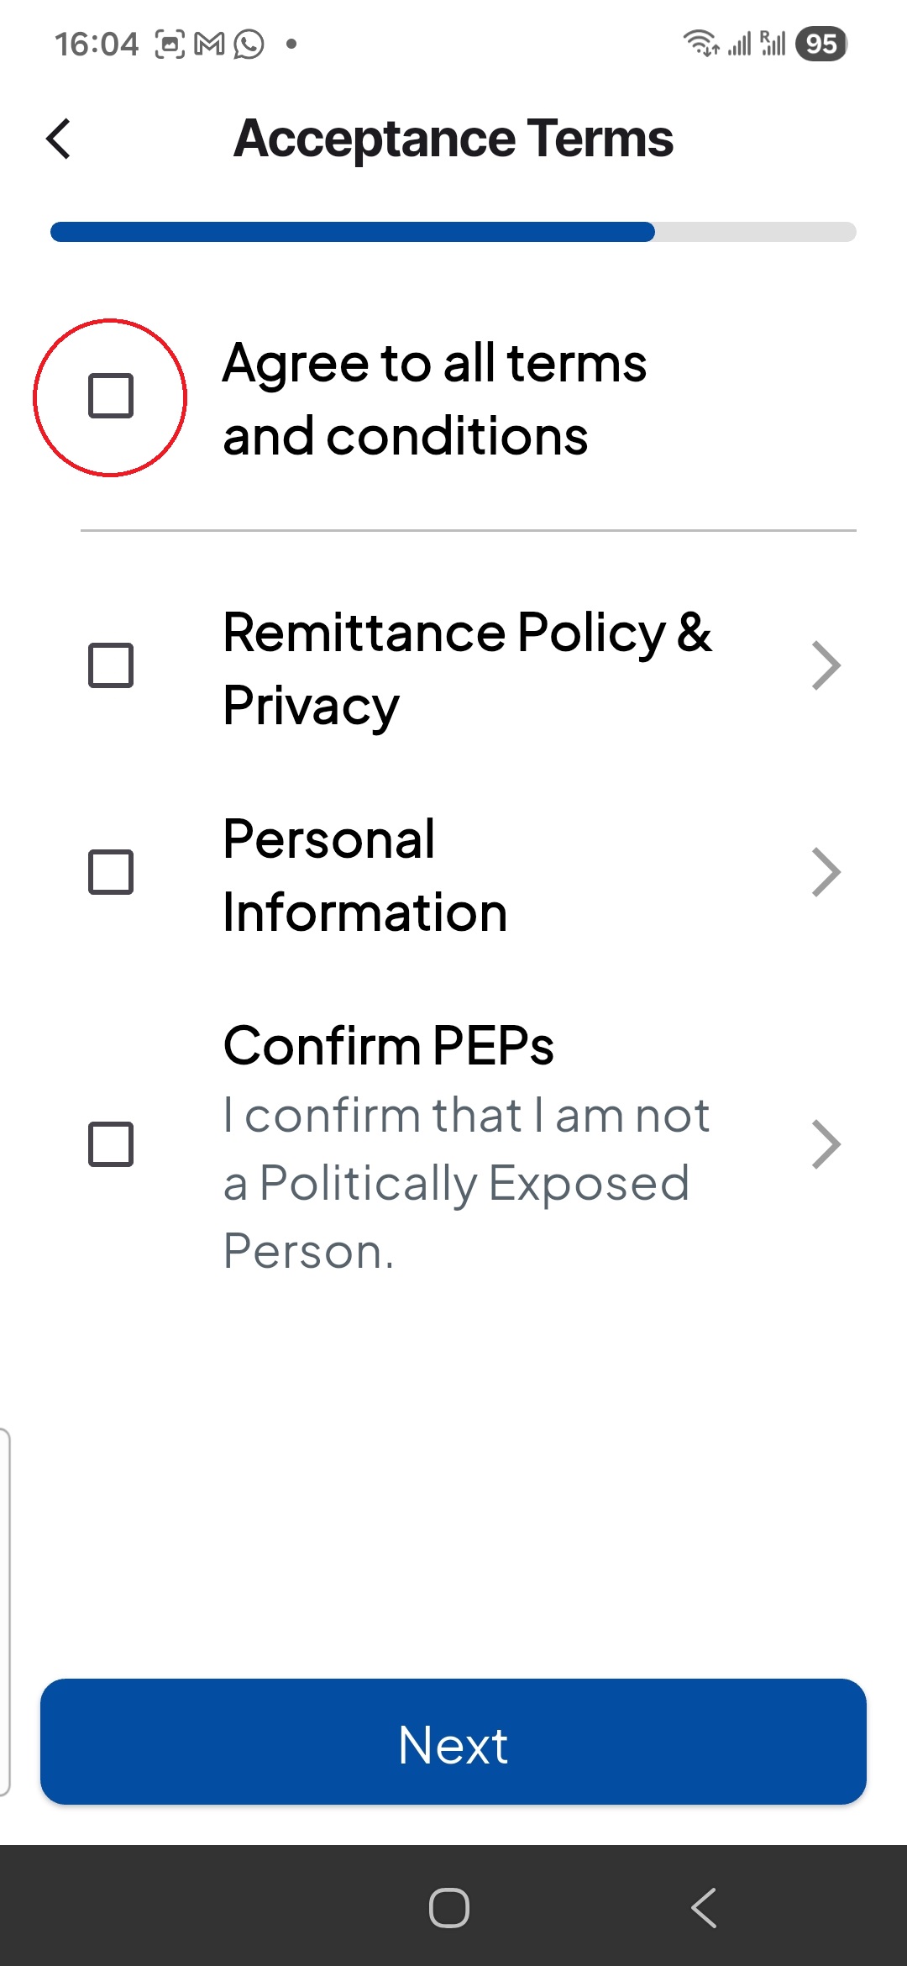This screenshot has width=907, height=1966.
Task: Tick the Remittance Policy & Privacy checkbox
Action: (x=111, y=665)
